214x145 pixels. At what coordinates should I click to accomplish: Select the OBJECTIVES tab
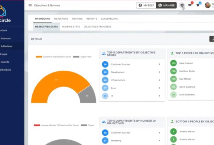point(61,18)
